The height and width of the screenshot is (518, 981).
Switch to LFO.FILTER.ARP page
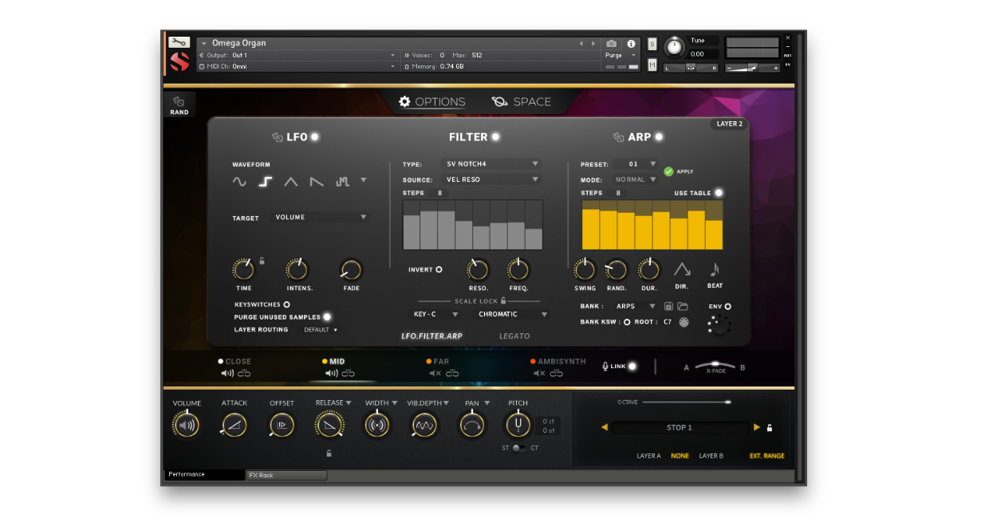431,336
